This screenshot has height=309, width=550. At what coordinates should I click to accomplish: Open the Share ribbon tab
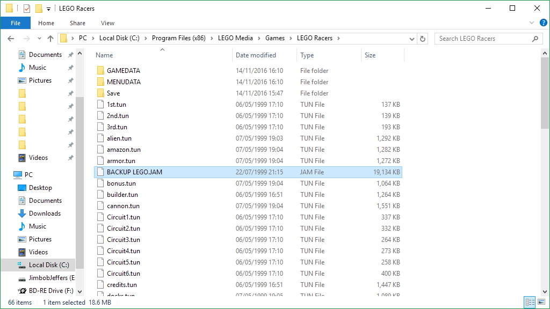click(x=77, y=23)
